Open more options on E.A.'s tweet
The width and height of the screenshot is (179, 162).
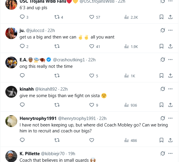tap(170, 60)
